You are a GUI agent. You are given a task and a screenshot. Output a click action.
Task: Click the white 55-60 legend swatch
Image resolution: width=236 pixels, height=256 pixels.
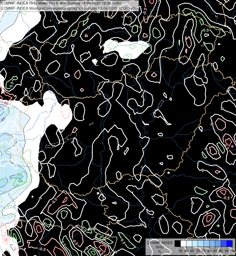click(x=184, y=243)
